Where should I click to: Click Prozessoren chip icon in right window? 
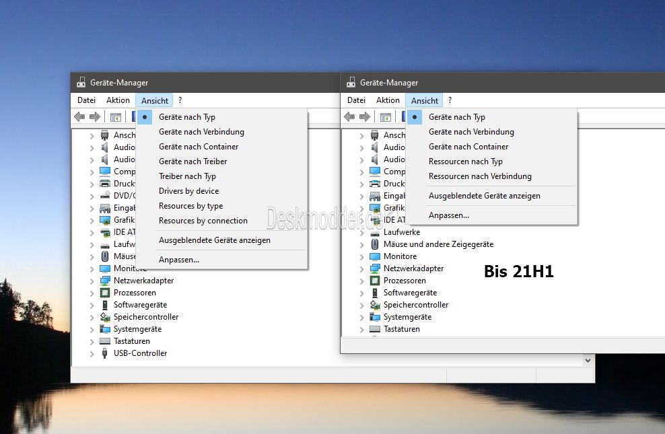coord(375,281)
